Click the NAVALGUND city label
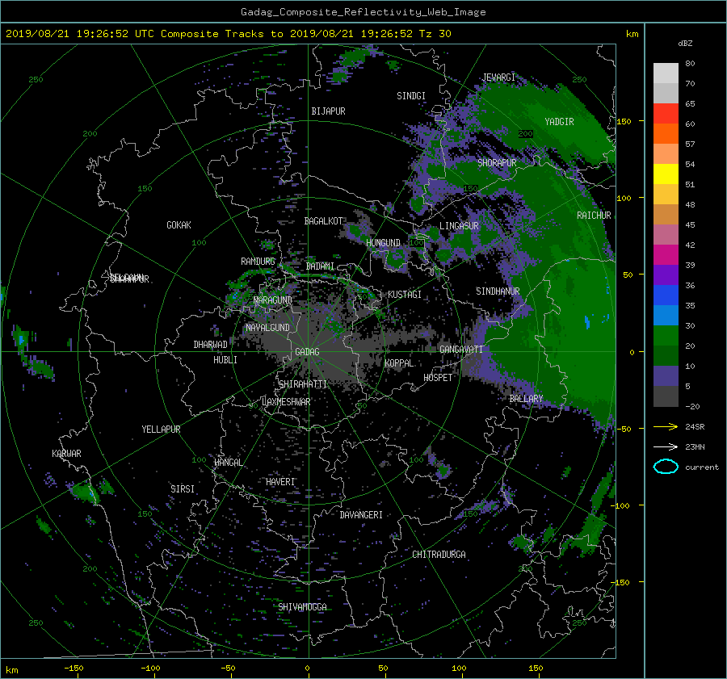Viewport: 727px width, 679px height. tap(267, 328)
